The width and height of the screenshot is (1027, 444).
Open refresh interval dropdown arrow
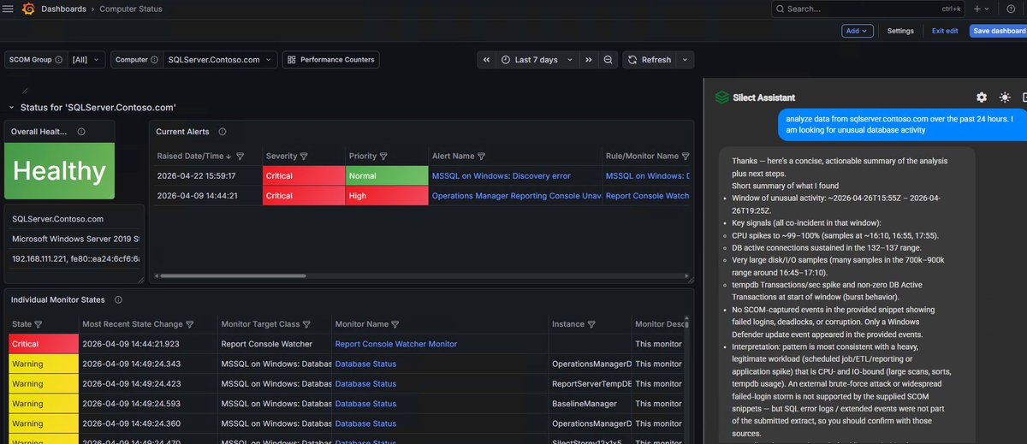(x=686, y=60)
